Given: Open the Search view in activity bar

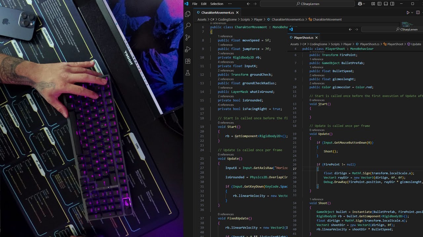Looking at the screenshot, I should [x=188, y=26].
